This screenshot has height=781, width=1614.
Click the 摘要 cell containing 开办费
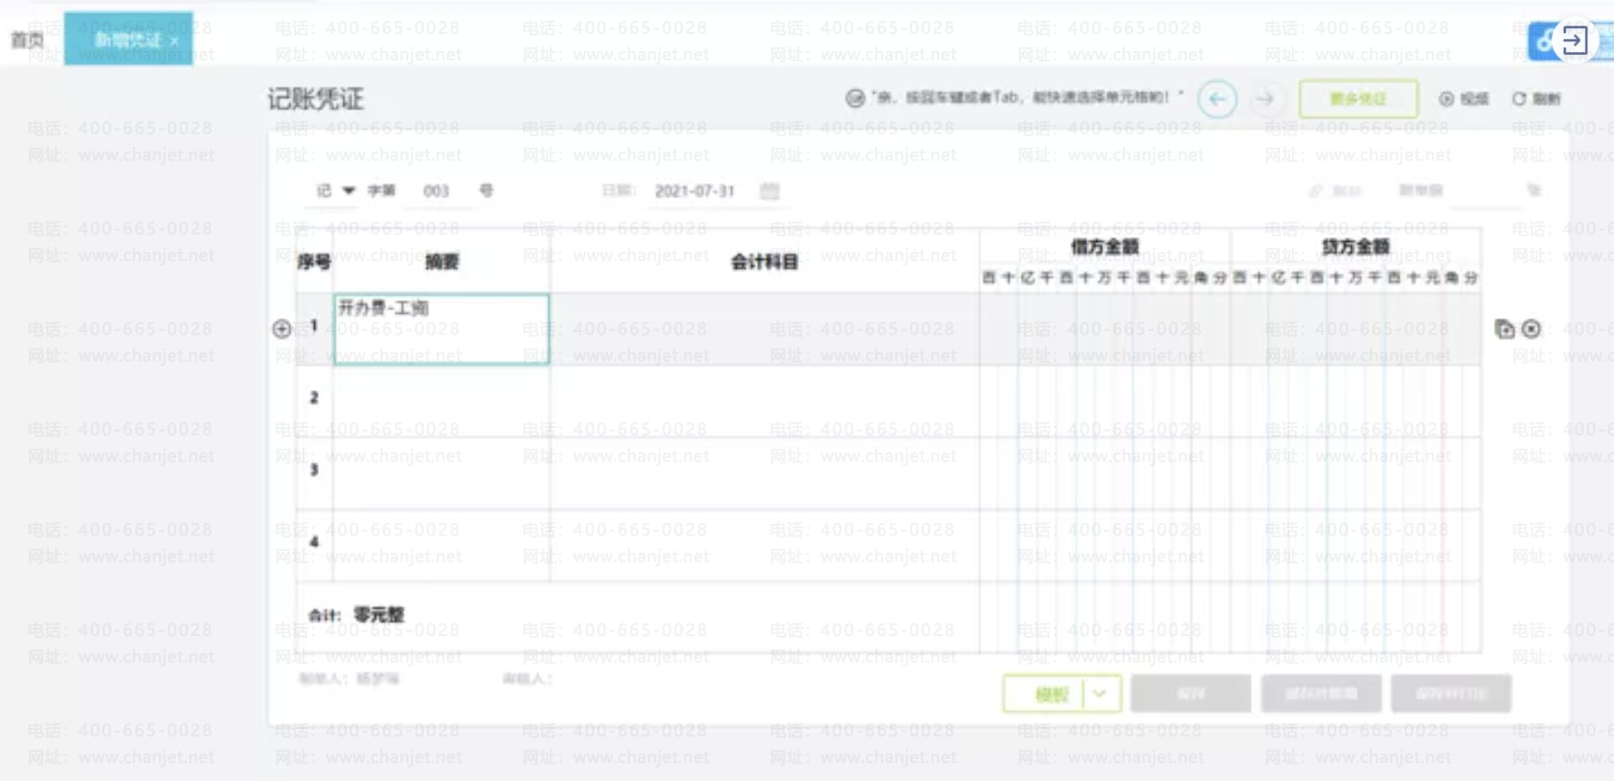442,329
